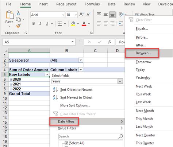Click the Paste clipboard icon
The image size is (173, 147).
(x=9, y=15)
